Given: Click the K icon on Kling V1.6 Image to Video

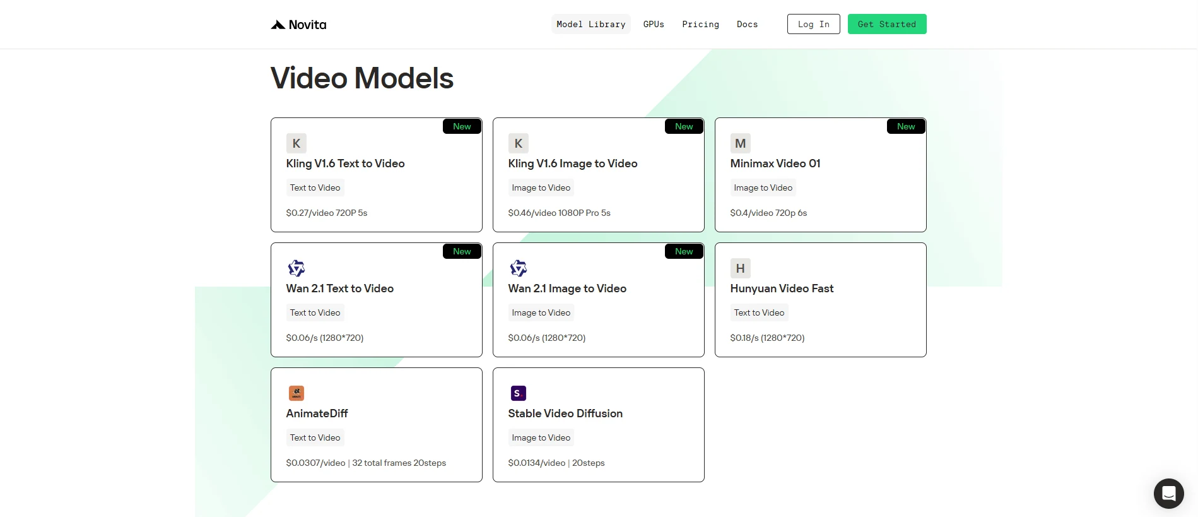Looking at the screenshot, I should pos(519,143).
